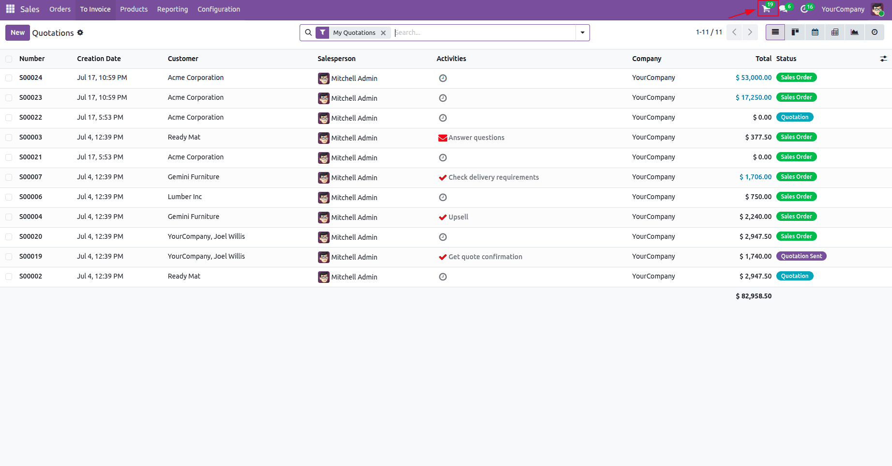Viewport: 892px width, 466px height.
Task: Switch to pivot view
Action: pyautogui.click(x=835, y=32)
